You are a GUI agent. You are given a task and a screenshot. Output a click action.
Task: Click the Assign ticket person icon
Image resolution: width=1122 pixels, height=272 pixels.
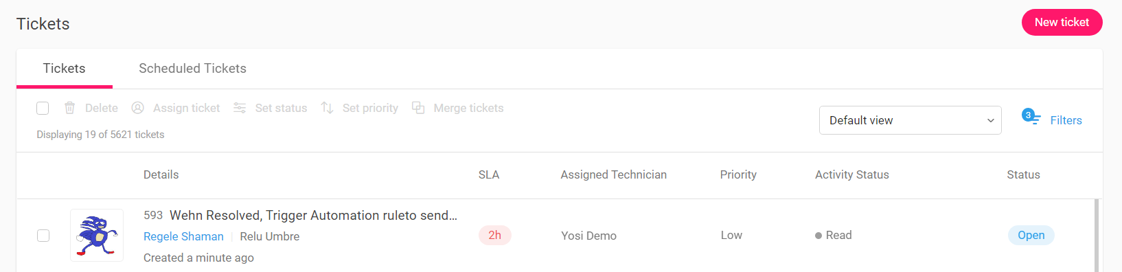click(x=137, y=108)
